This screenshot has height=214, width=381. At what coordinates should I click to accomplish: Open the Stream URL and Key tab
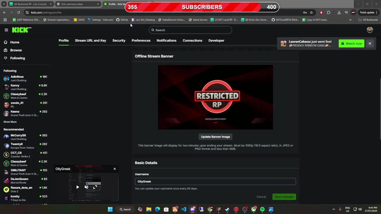(x=90, y=40)
